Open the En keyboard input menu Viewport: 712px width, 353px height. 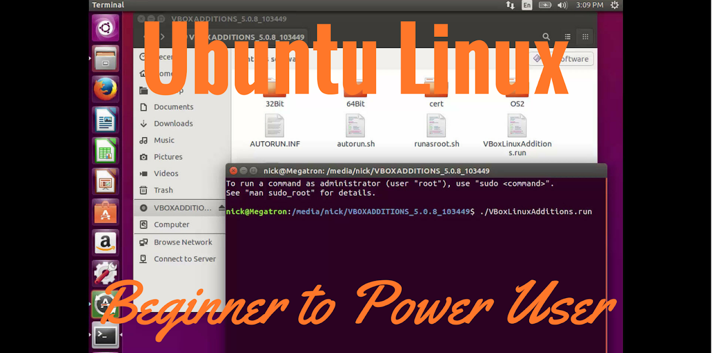[x=526, y=5]
